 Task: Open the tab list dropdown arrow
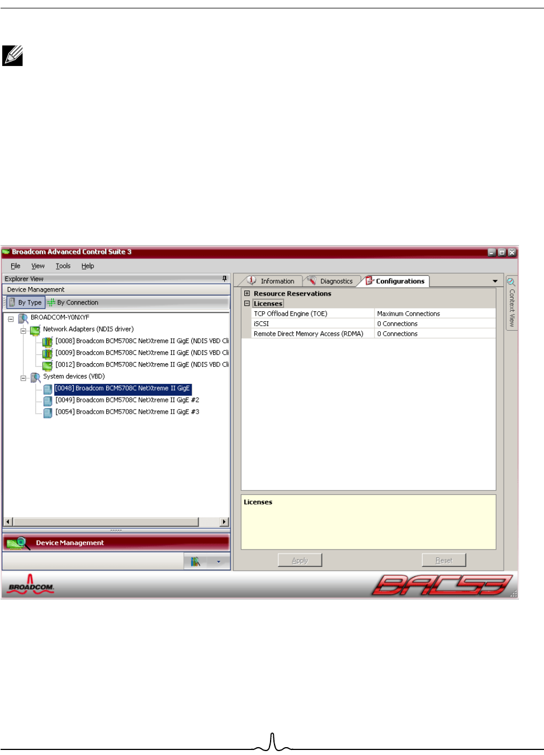(495, 282)
